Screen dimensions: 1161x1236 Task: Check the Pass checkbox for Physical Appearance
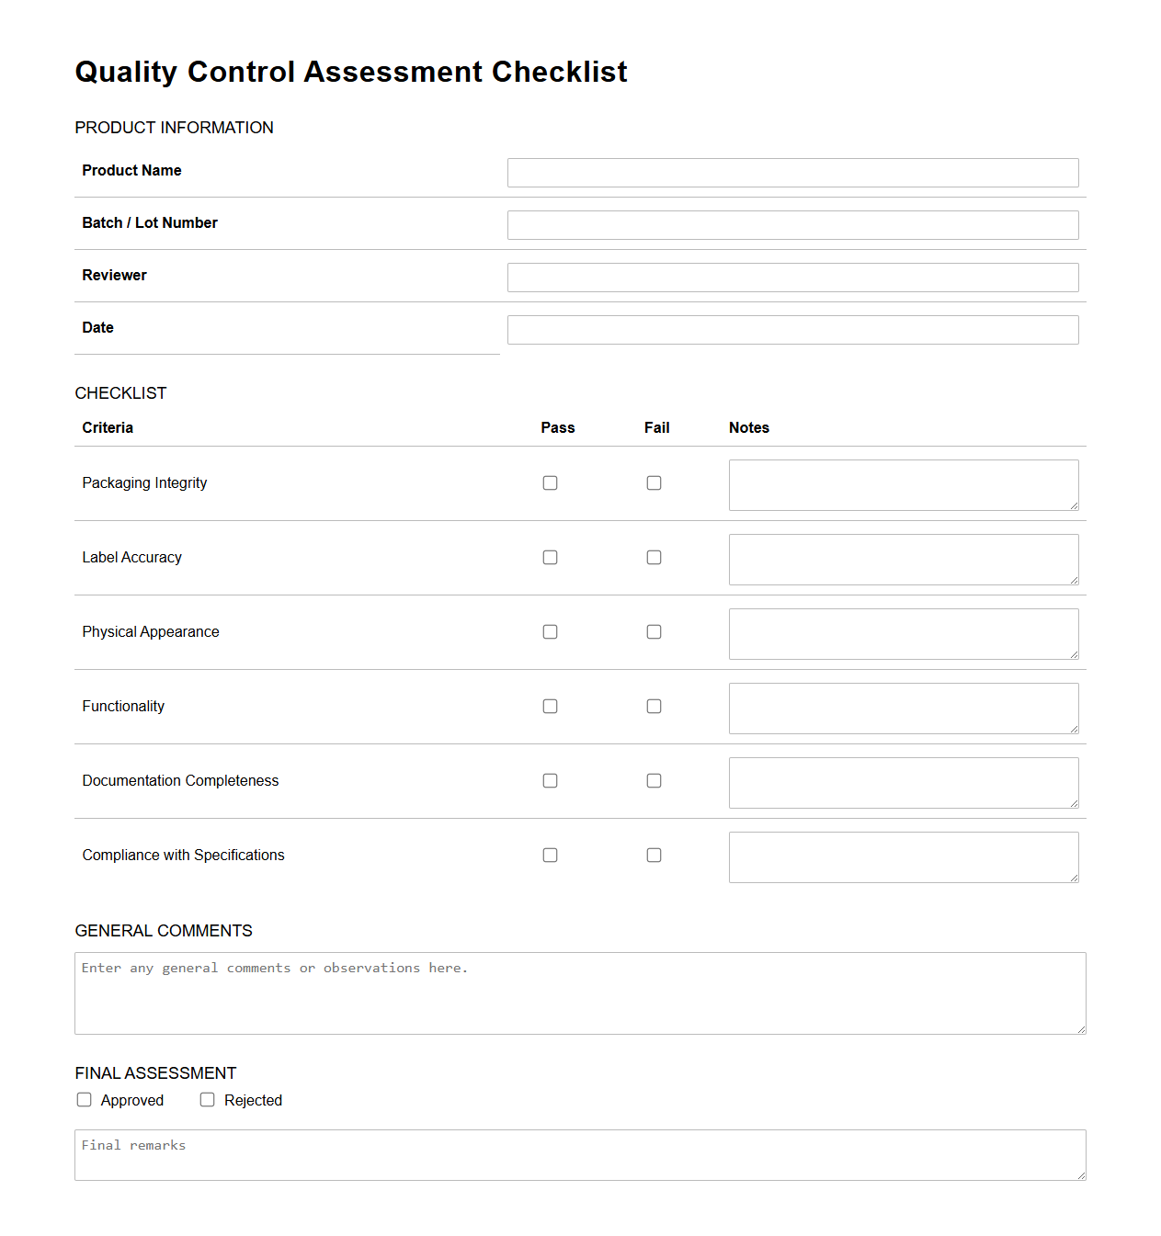point(550,631)
